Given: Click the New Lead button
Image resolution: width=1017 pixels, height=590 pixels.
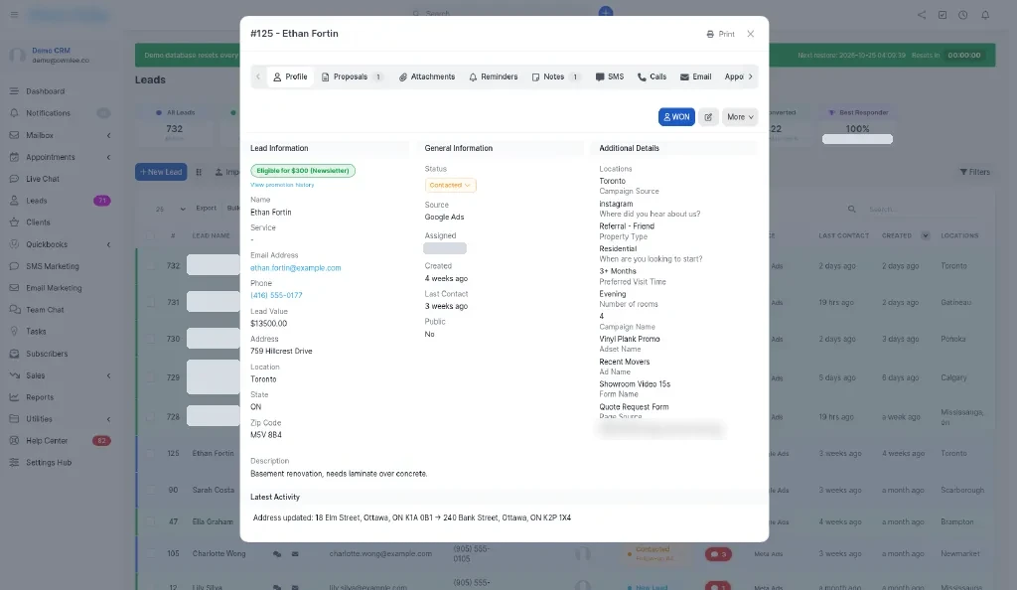Looking at the screenshot, I should click(161, 173).
